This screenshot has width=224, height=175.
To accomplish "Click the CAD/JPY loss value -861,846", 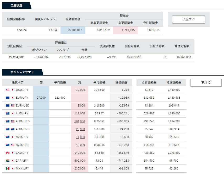I will point(123,153).
